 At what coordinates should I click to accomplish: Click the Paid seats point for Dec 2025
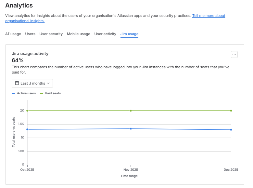pos(231,111)
